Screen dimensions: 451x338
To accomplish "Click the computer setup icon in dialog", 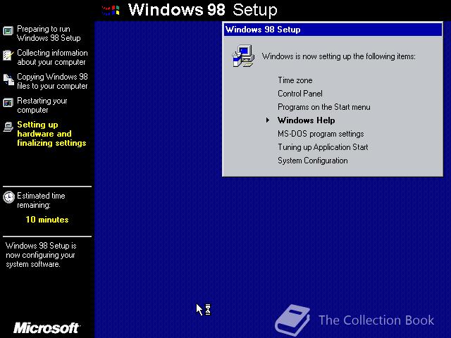I will click(x=243, y=56).
